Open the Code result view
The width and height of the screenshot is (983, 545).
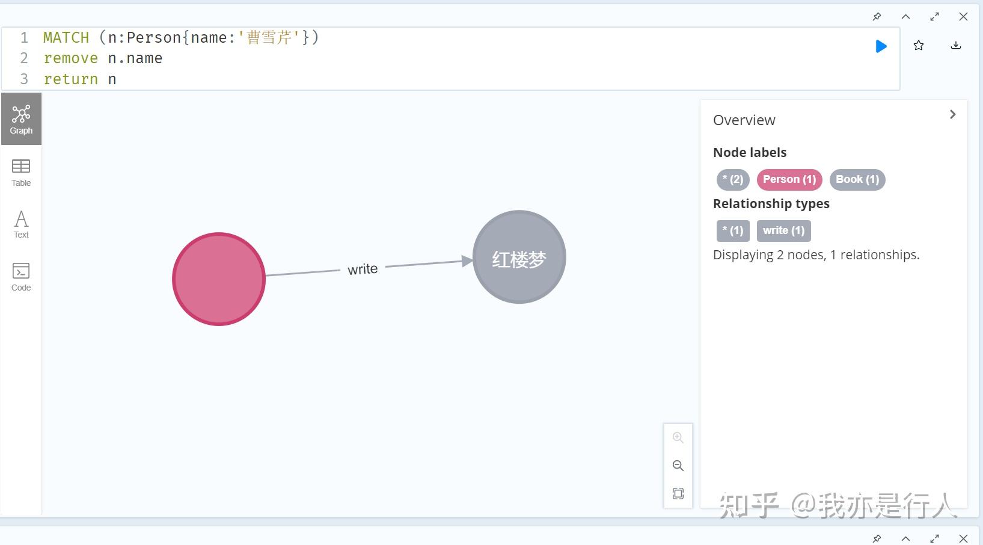click(20, 277)
